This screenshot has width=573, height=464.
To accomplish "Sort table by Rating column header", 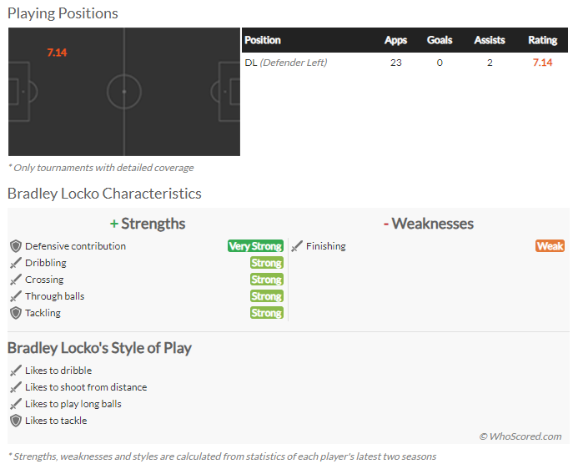I will [543, 40].
